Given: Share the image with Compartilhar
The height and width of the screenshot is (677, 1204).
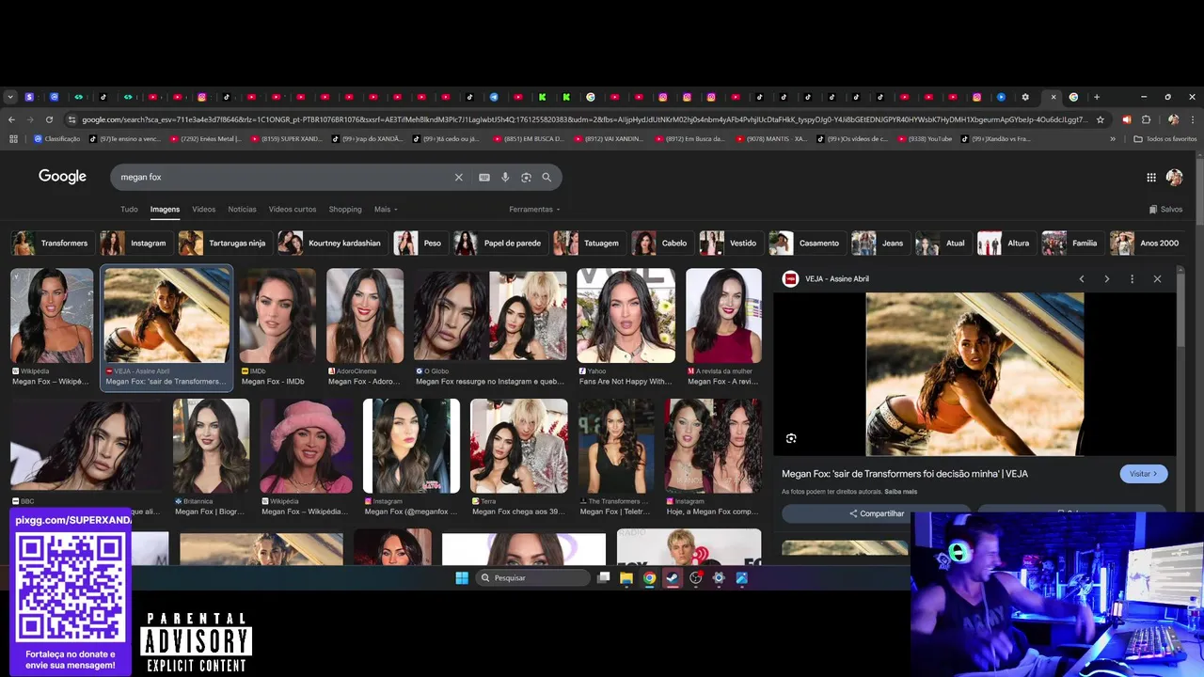Looking at the screenshot, I should (x=876, y=513).
